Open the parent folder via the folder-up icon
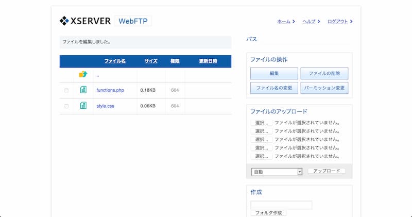This screenshot has width=412, height=217. (x=83, y=74)
